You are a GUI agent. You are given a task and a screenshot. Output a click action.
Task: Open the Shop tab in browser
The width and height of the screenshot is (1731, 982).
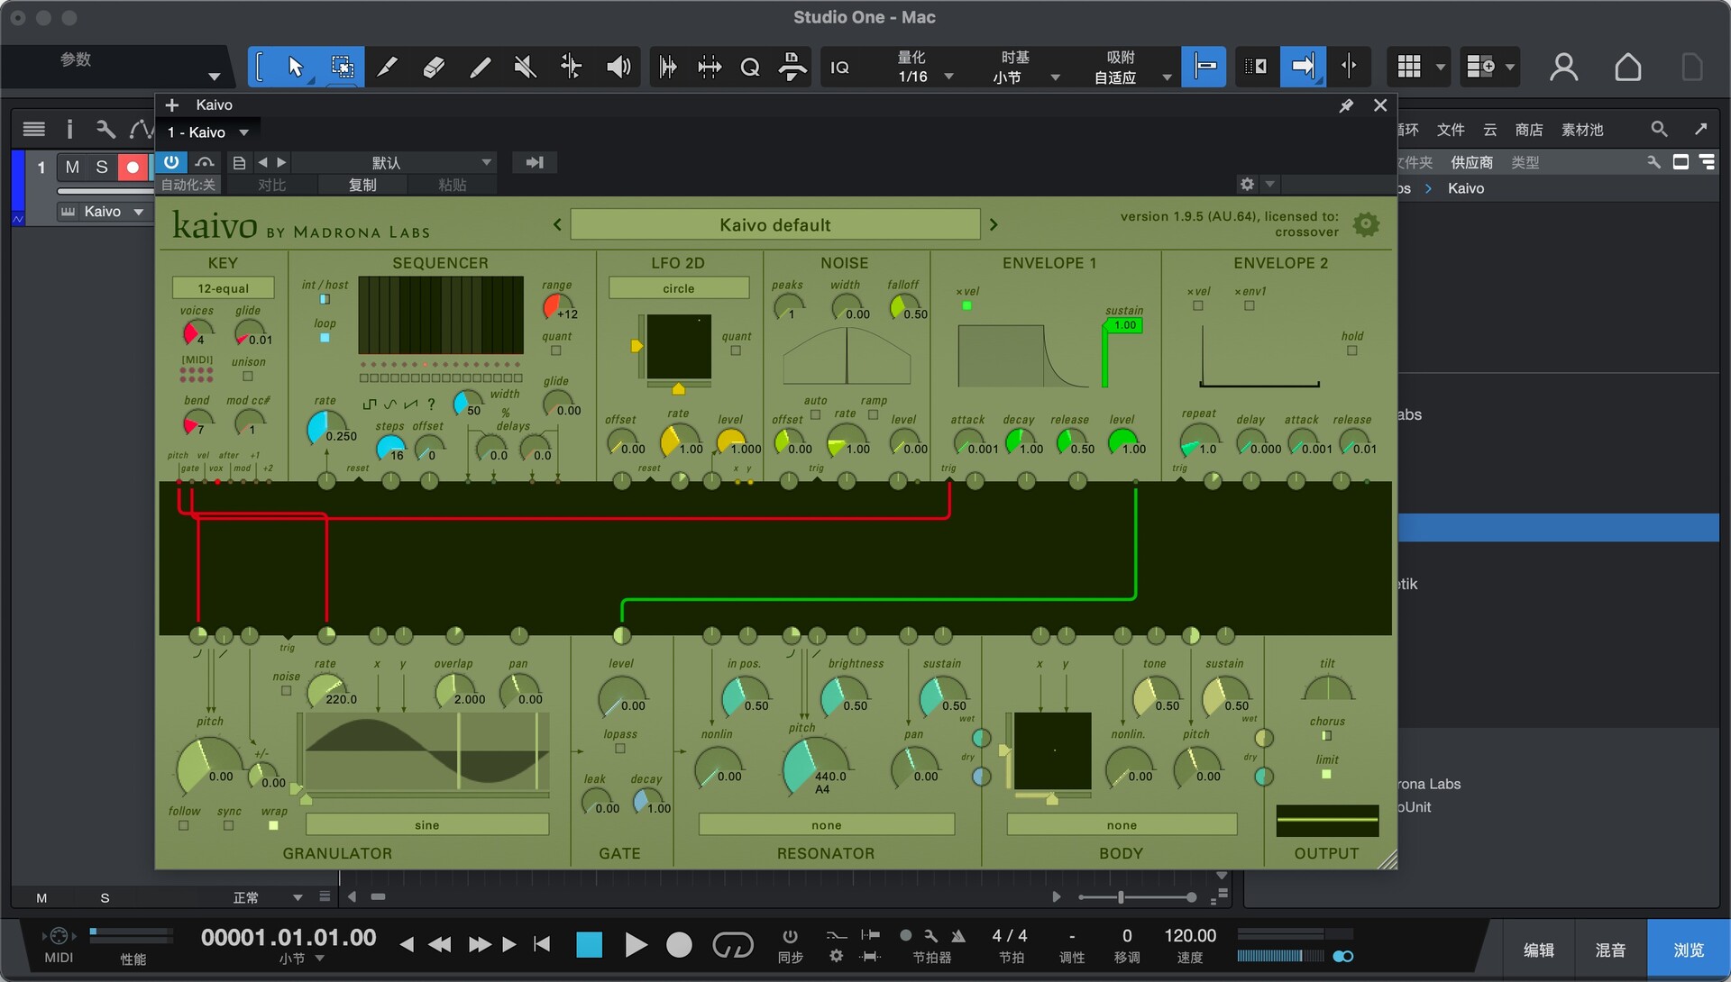pyautogui.click(x=1528, y=129)
